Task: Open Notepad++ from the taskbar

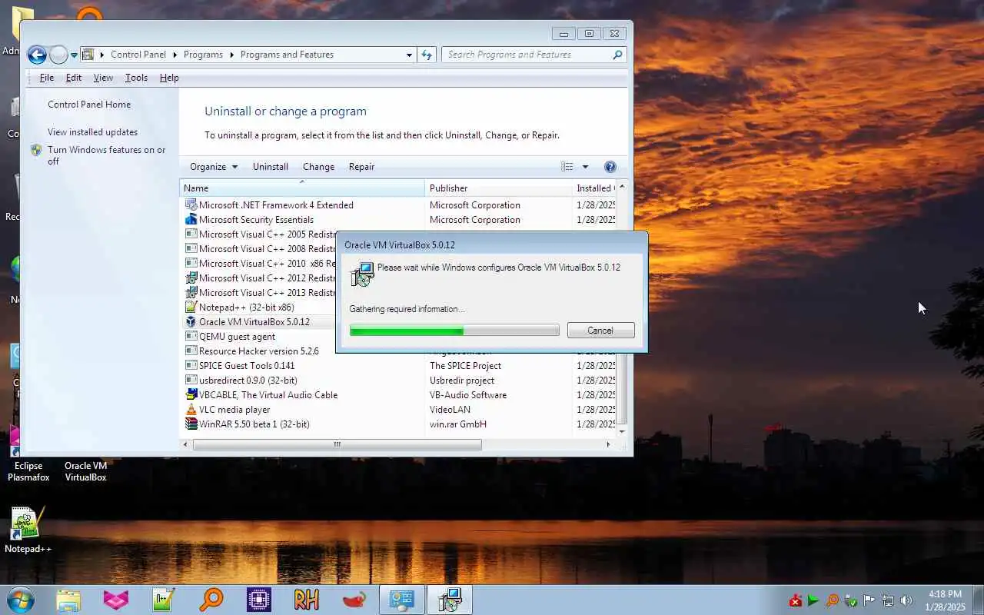Action: (x=164, y=600)
